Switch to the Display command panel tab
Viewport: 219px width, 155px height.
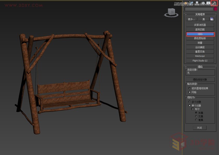[x=208, y=3]
